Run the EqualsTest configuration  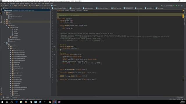(174, 6)
